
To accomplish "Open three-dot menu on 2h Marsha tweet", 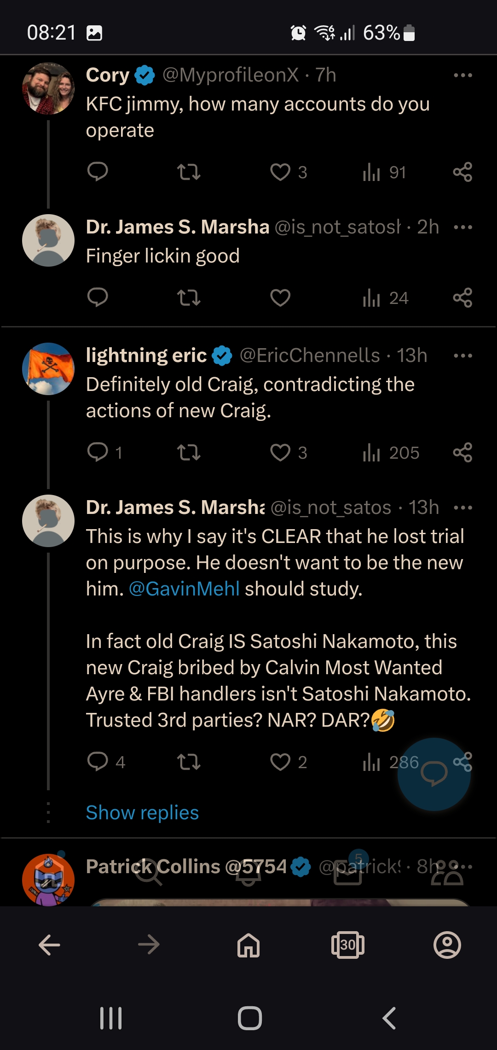I will tap(462, 227).
